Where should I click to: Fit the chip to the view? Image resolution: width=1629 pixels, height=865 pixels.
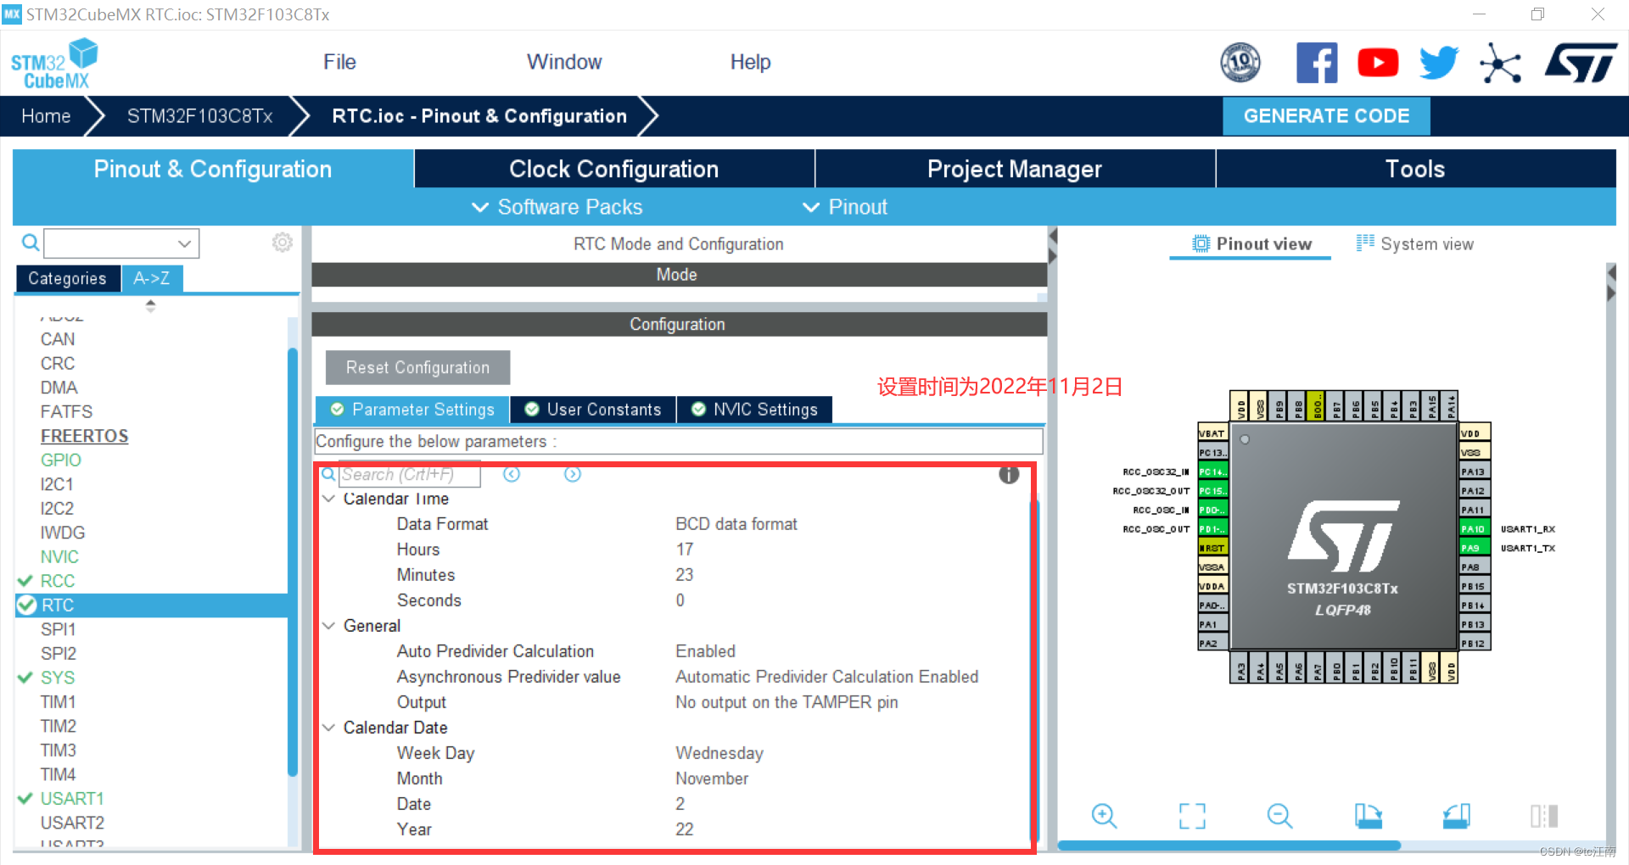point(1192,816)
